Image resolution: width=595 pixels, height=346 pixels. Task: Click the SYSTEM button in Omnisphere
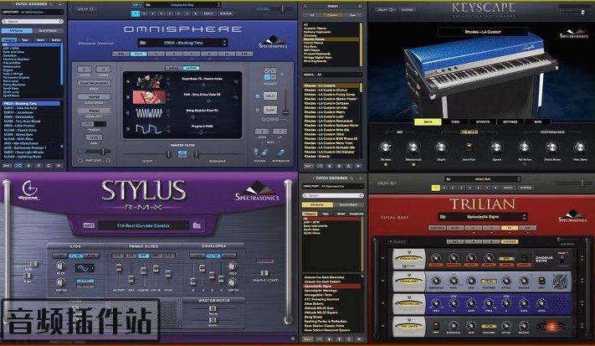pyautogui.click(x=225, y=13)
